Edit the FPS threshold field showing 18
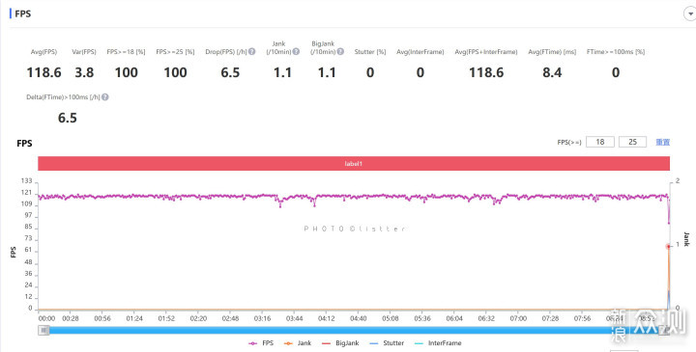 (x=600, y=142)
